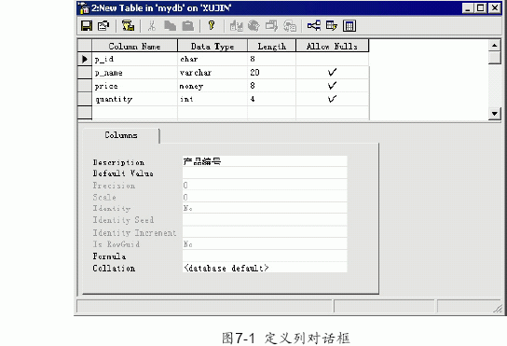Click the Save change script icon
The width and height of the screenshot is (507, 346).
(x=128, y=26)
